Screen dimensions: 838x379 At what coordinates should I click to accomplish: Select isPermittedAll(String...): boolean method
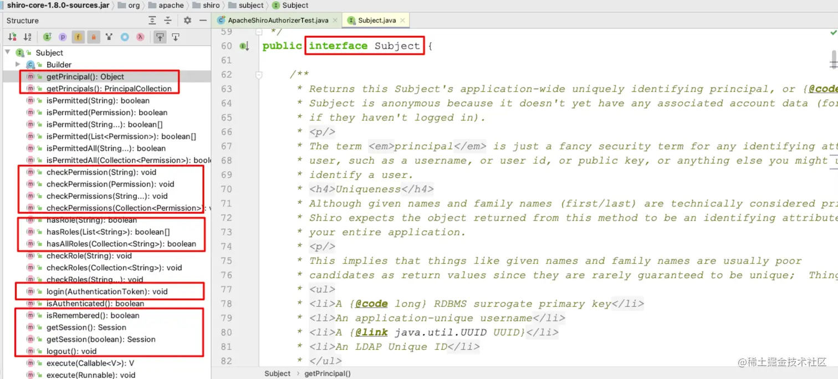click(x=105, y=148)
